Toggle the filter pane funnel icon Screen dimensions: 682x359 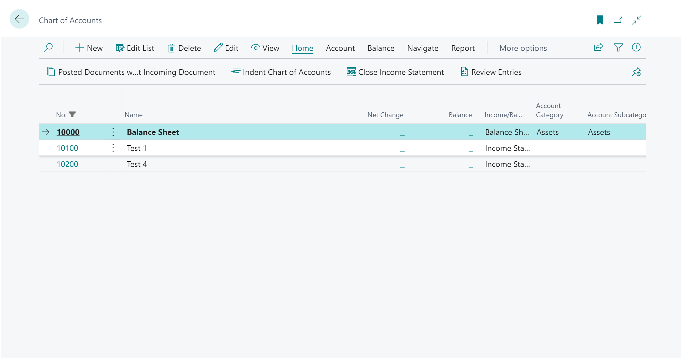click(x=618, y=47)
